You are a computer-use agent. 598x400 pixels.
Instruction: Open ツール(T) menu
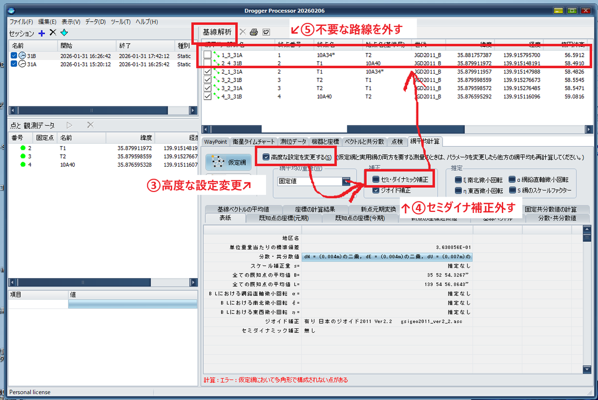(x=120, y=22)
